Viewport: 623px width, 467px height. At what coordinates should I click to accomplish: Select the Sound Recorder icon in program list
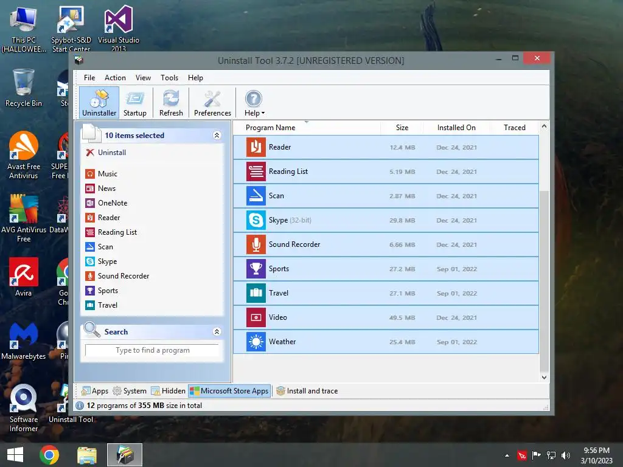click(256, 244)
